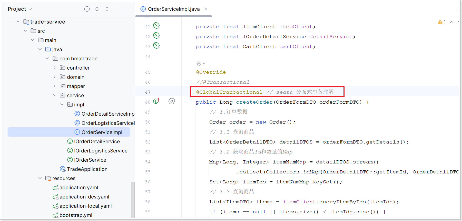This screenshot has width=462, height=221.
Task: Switch to OrderServiceImpl.java tab
Action: 174,9
